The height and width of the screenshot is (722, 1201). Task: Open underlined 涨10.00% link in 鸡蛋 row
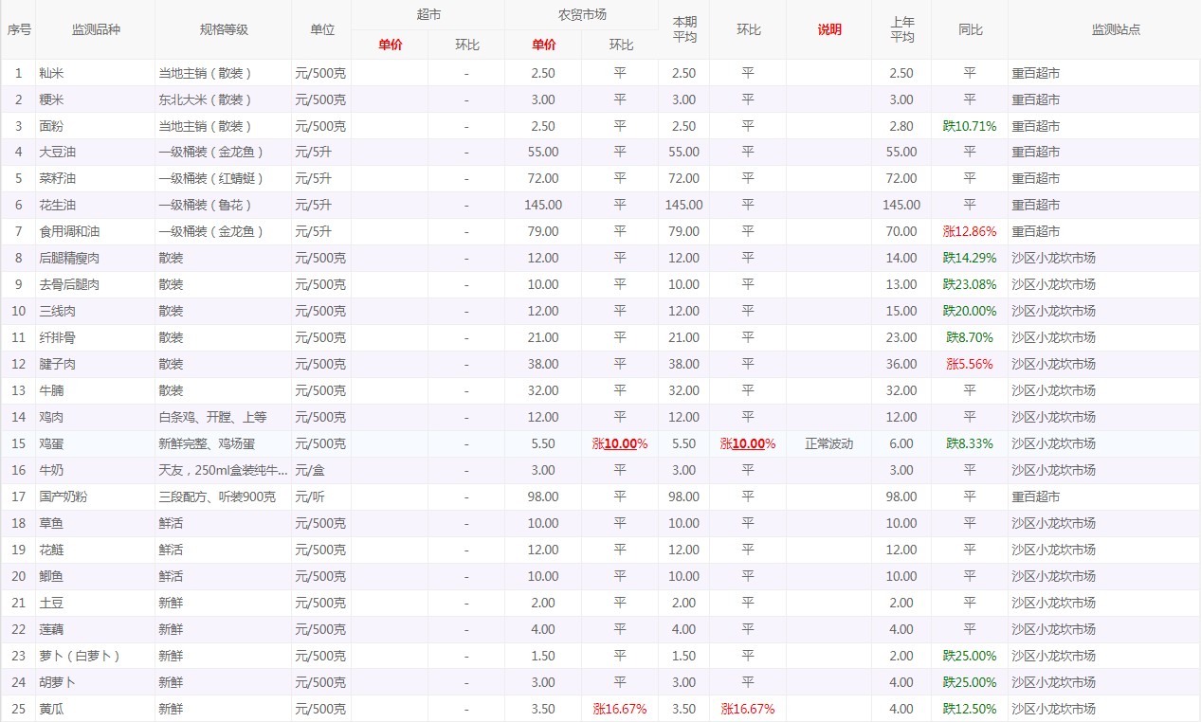[620, 443]
